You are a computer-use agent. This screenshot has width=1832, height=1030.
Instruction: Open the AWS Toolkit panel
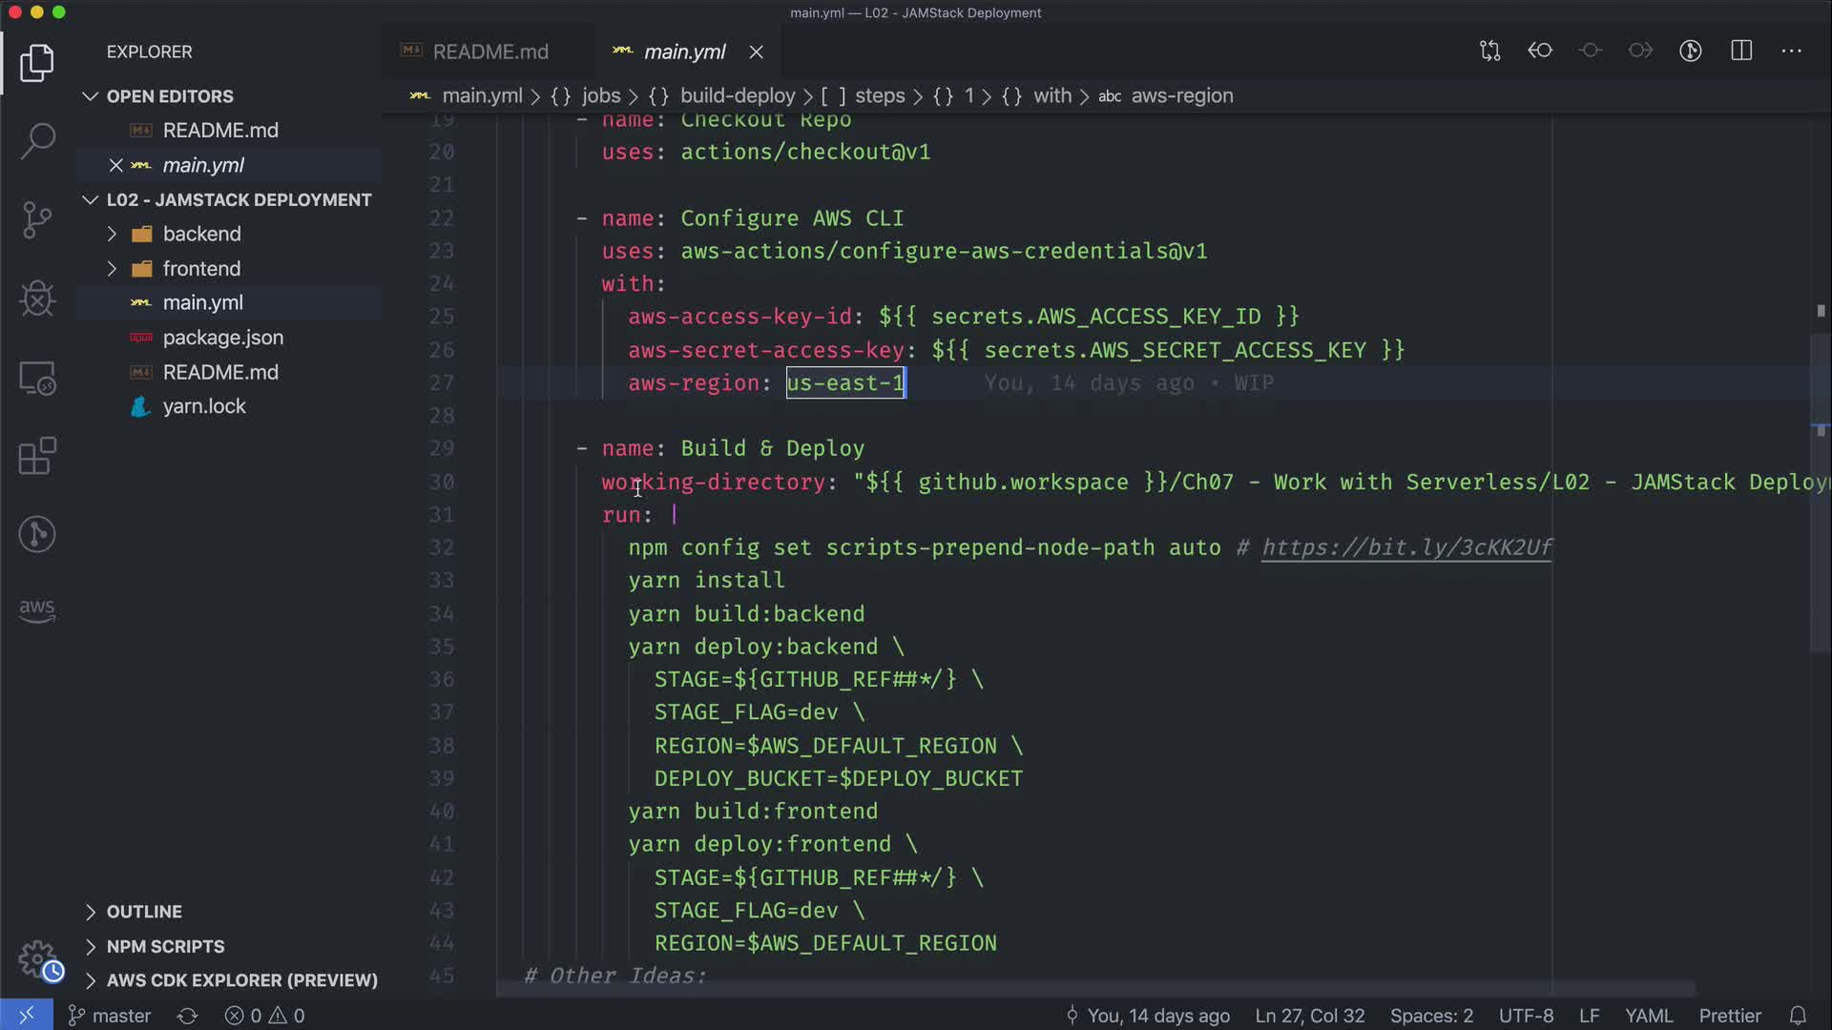coord(37,610)
